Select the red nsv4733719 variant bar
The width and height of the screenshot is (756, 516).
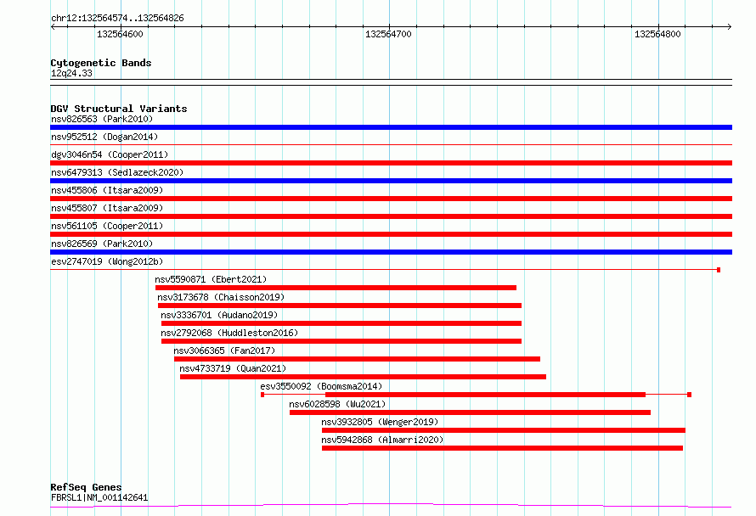[363, 377]
